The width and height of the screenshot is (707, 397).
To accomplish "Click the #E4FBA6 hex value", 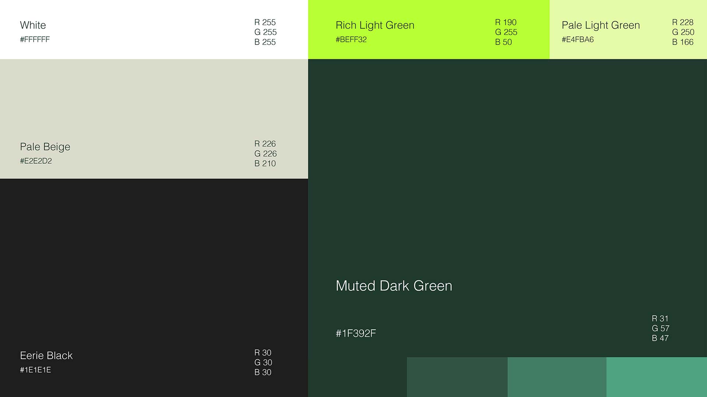I will click(x=577, y=40).
